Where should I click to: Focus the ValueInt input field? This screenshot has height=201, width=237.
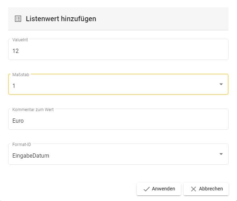tap(118, 50)
